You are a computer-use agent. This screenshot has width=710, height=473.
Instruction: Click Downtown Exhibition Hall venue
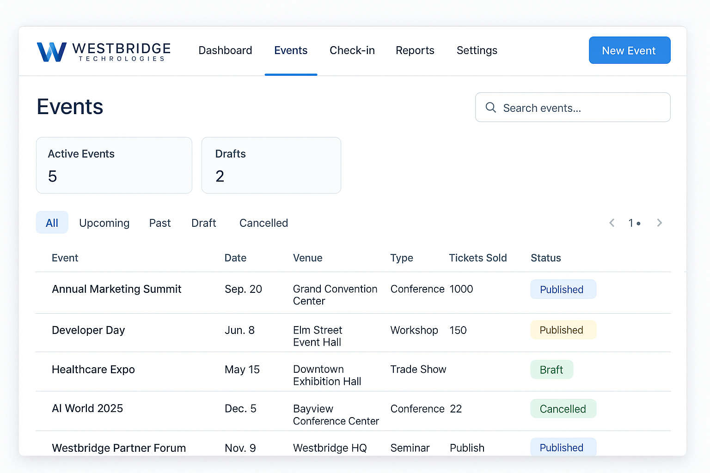327,375
